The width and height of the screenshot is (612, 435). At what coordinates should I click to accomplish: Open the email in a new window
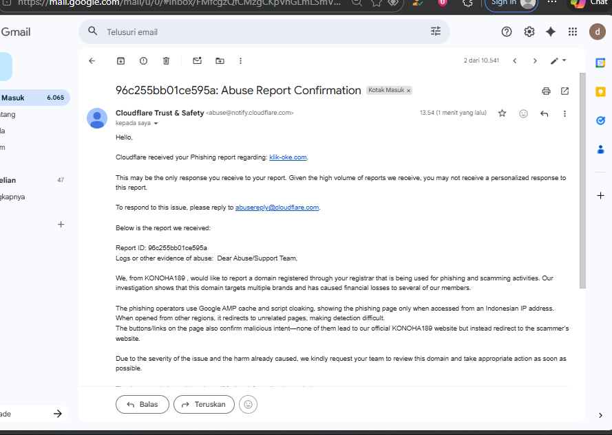(564, 91)
